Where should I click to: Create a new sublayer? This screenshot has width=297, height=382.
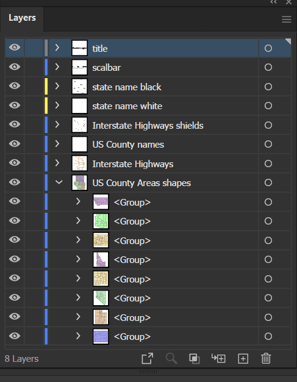[218, 358]
